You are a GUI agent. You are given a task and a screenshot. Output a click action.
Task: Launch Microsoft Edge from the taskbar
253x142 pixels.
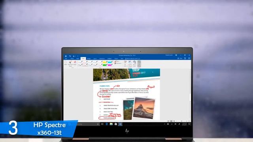pos(107,124)
